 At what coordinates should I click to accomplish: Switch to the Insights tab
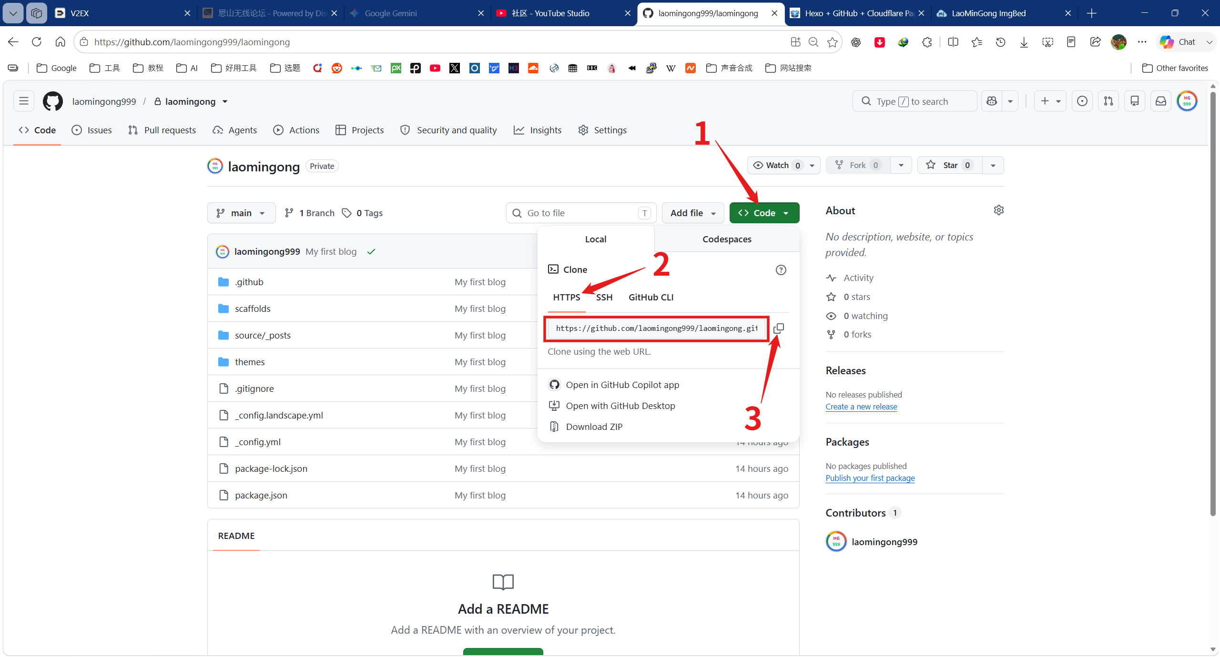[538, 130]
